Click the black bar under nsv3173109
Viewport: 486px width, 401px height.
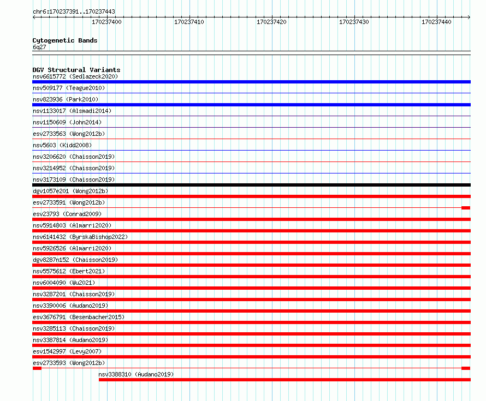coord(251,185)
